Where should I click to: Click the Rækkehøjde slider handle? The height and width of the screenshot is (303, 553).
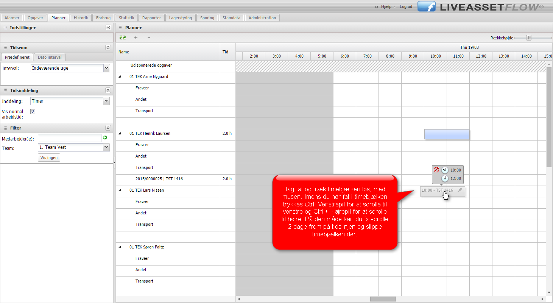click(x=529, y=37)
